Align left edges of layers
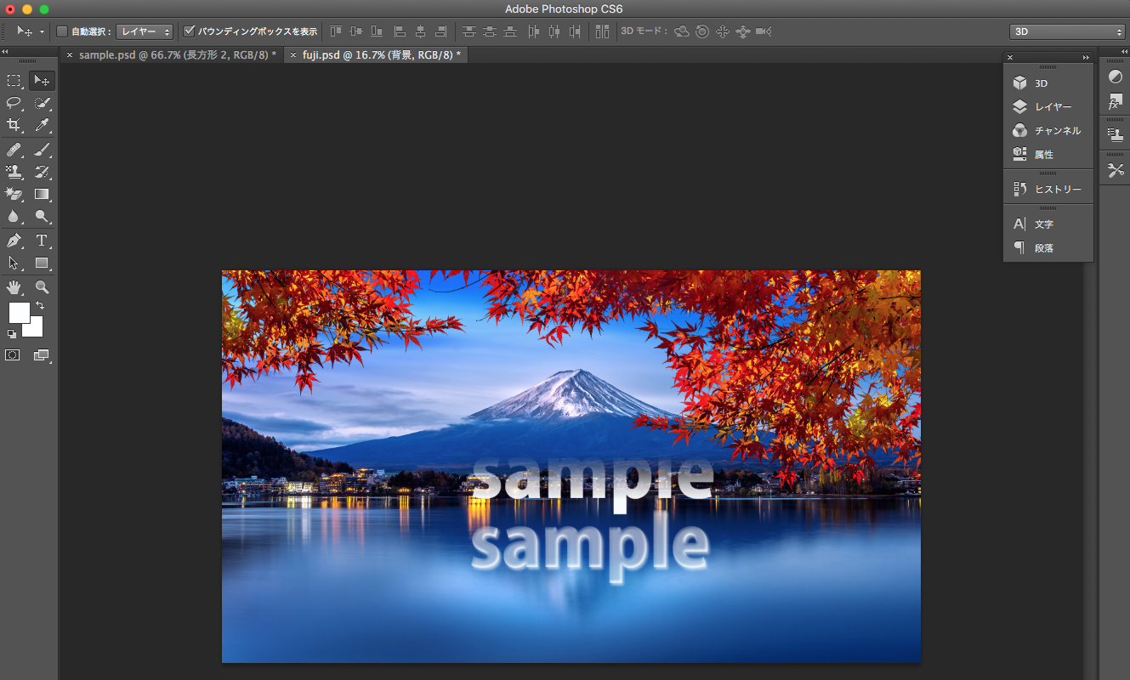Image resolution: width=1130 pixels, height=680 pixels. 400,31
